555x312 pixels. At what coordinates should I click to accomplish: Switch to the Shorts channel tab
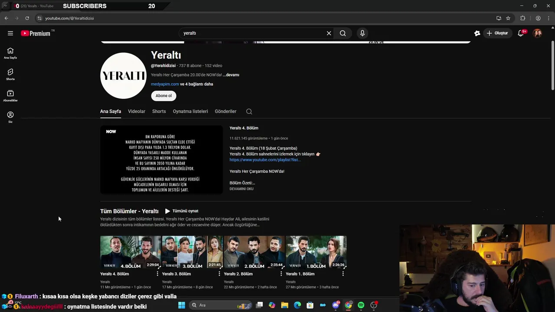point(159,111)
